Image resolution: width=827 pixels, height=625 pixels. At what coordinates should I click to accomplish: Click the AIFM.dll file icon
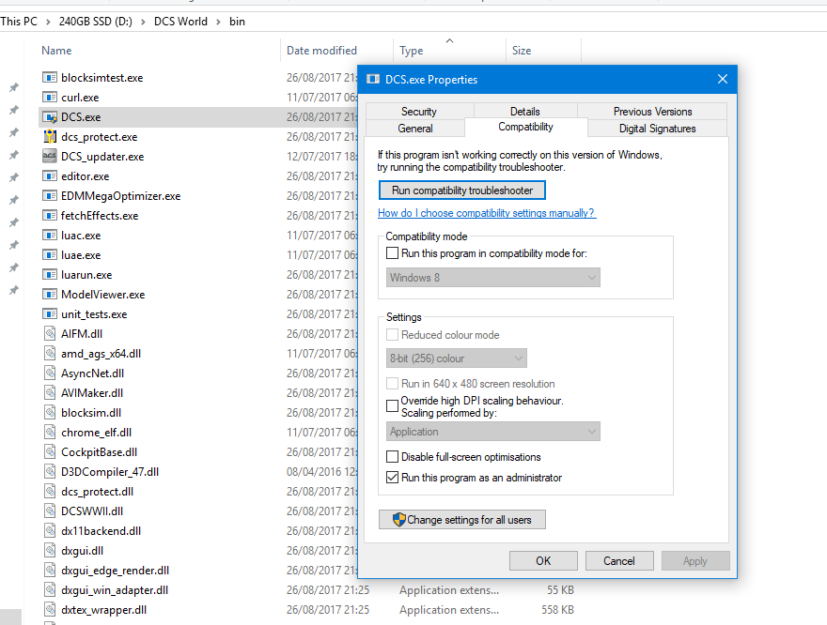50,334
